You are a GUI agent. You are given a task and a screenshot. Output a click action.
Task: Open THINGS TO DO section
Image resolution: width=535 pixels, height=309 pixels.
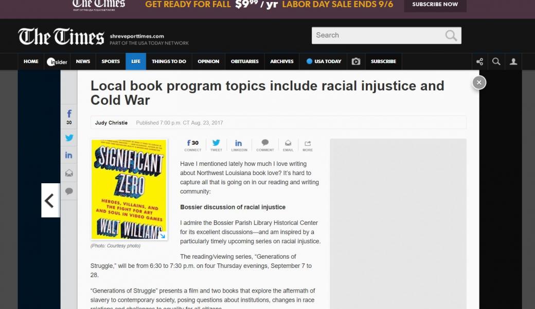pyautogui.click(x=169, y=61)
